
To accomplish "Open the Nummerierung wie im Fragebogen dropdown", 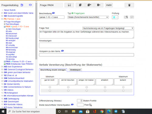I will pos(108,28).
